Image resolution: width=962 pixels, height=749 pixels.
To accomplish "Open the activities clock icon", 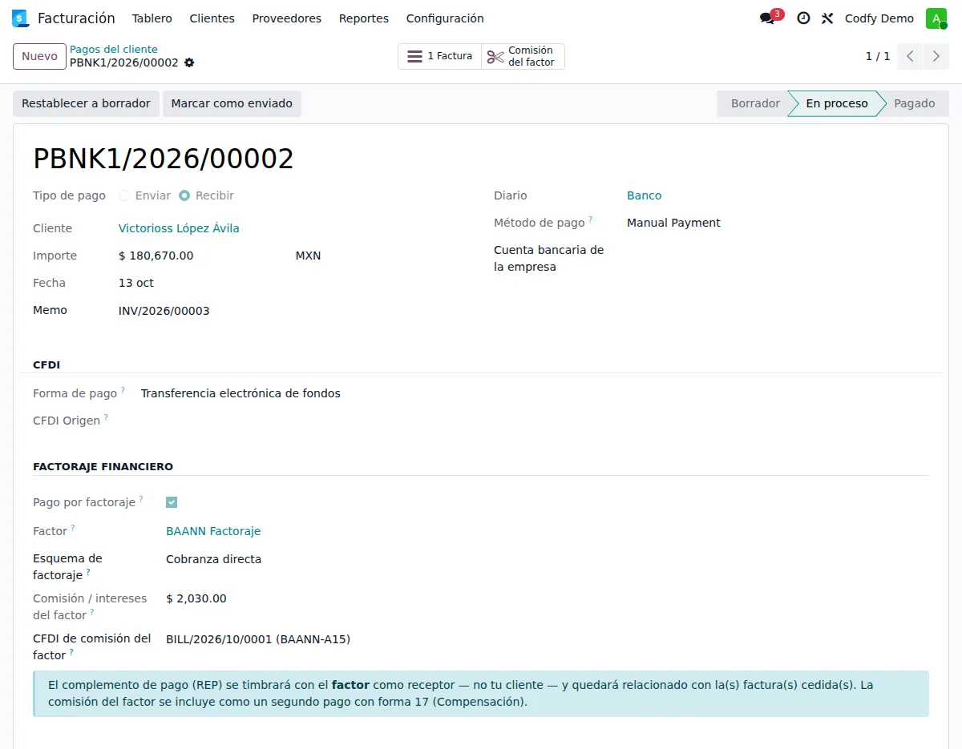I will coord(803,18).
